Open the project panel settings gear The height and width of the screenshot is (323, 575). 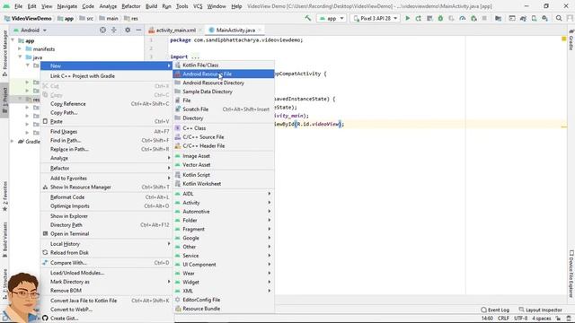pyautogui.click(x=128, y=30)
